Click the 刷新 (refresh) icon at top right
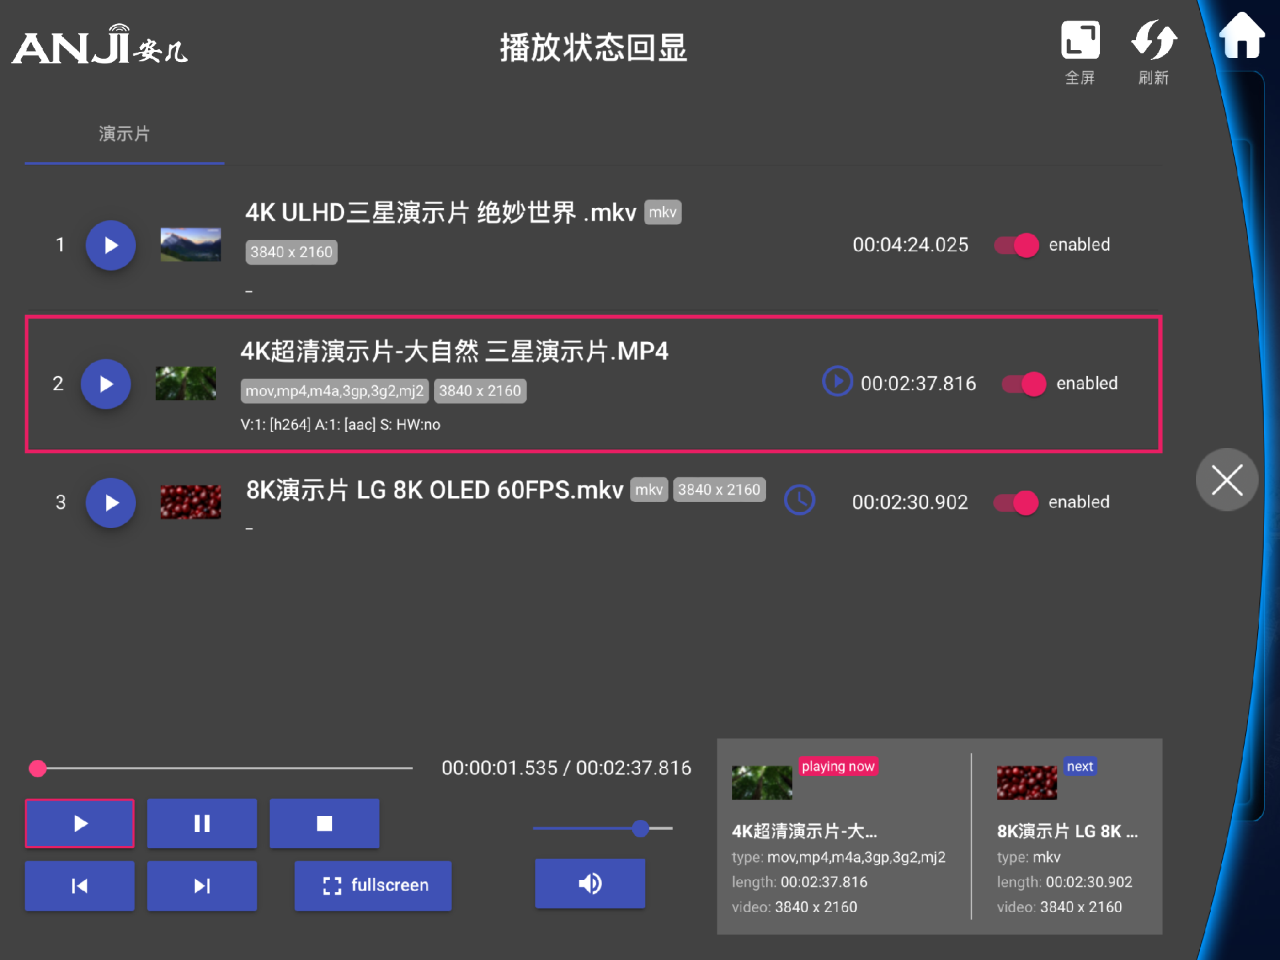Image resolution: width=1280 pixels, height=960 pixels. coord(1154,41)
